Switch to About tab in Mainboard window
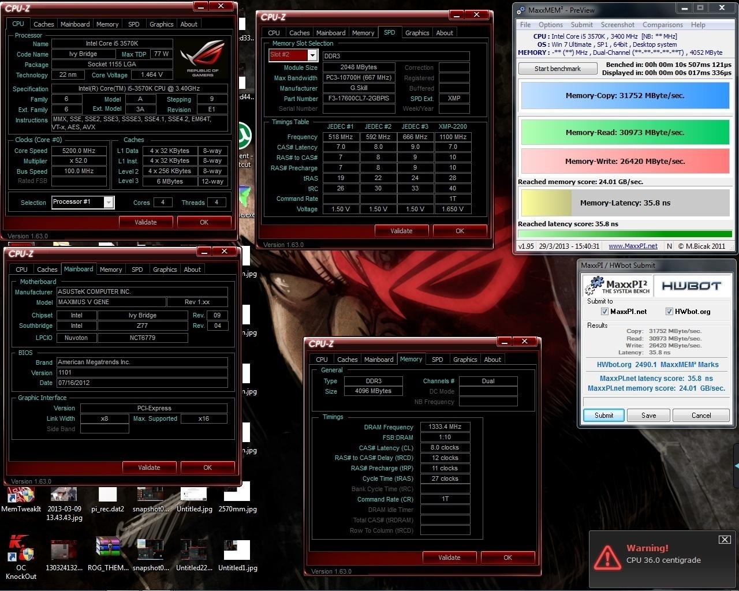Viewport: 739px width, 591px height. pos(192,270)
